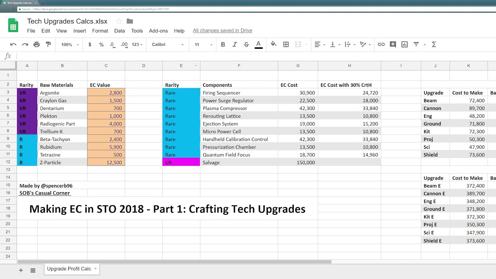This screenshot has width=496, height=279.
Task: Click the filter funnel icon
Action: [416, 45]
